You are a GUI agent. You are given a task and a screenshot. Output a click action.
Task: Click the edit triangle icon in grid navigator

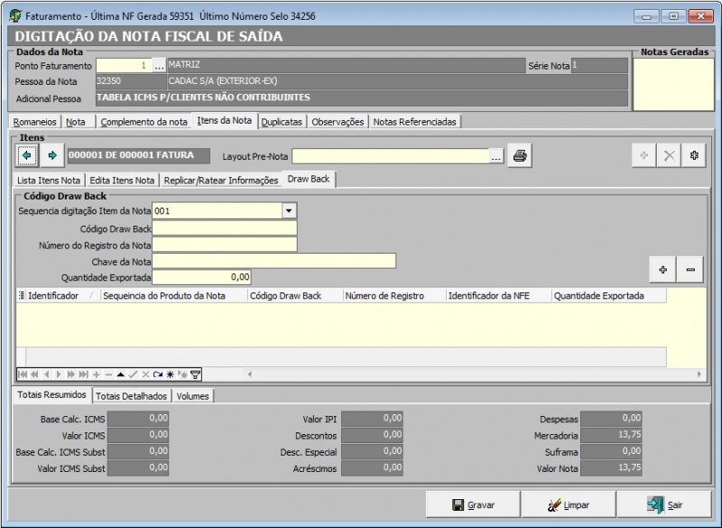click(x=121, y=375)
